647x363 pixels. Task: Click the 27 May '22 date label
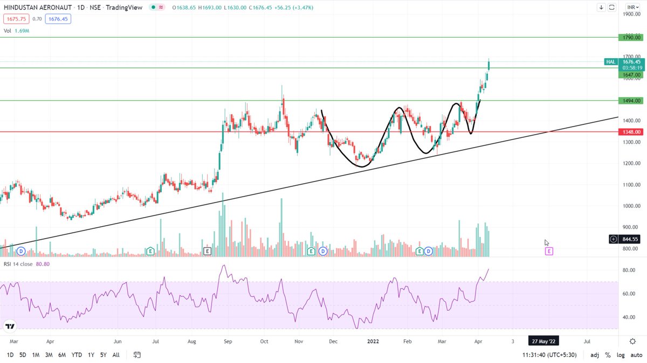click(543, 341)
